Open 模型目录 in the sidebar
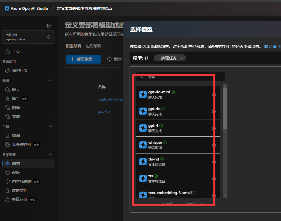 (x=28, y=71)
